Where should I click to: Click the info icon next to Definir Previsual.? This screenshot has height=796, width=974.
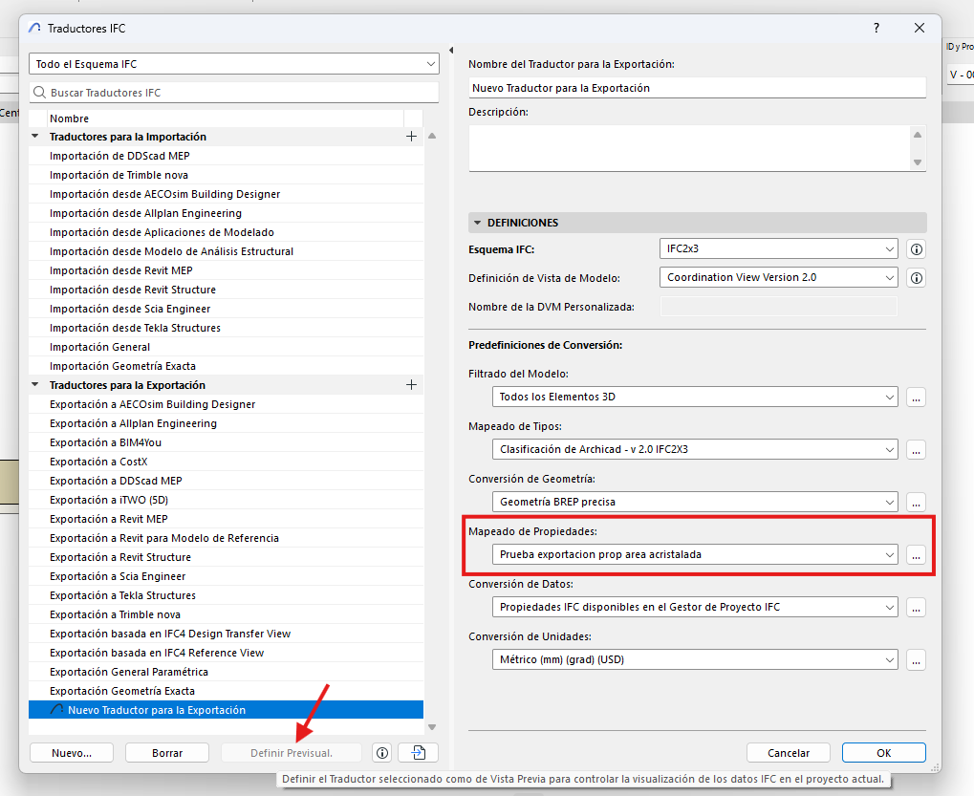[382, 753]
